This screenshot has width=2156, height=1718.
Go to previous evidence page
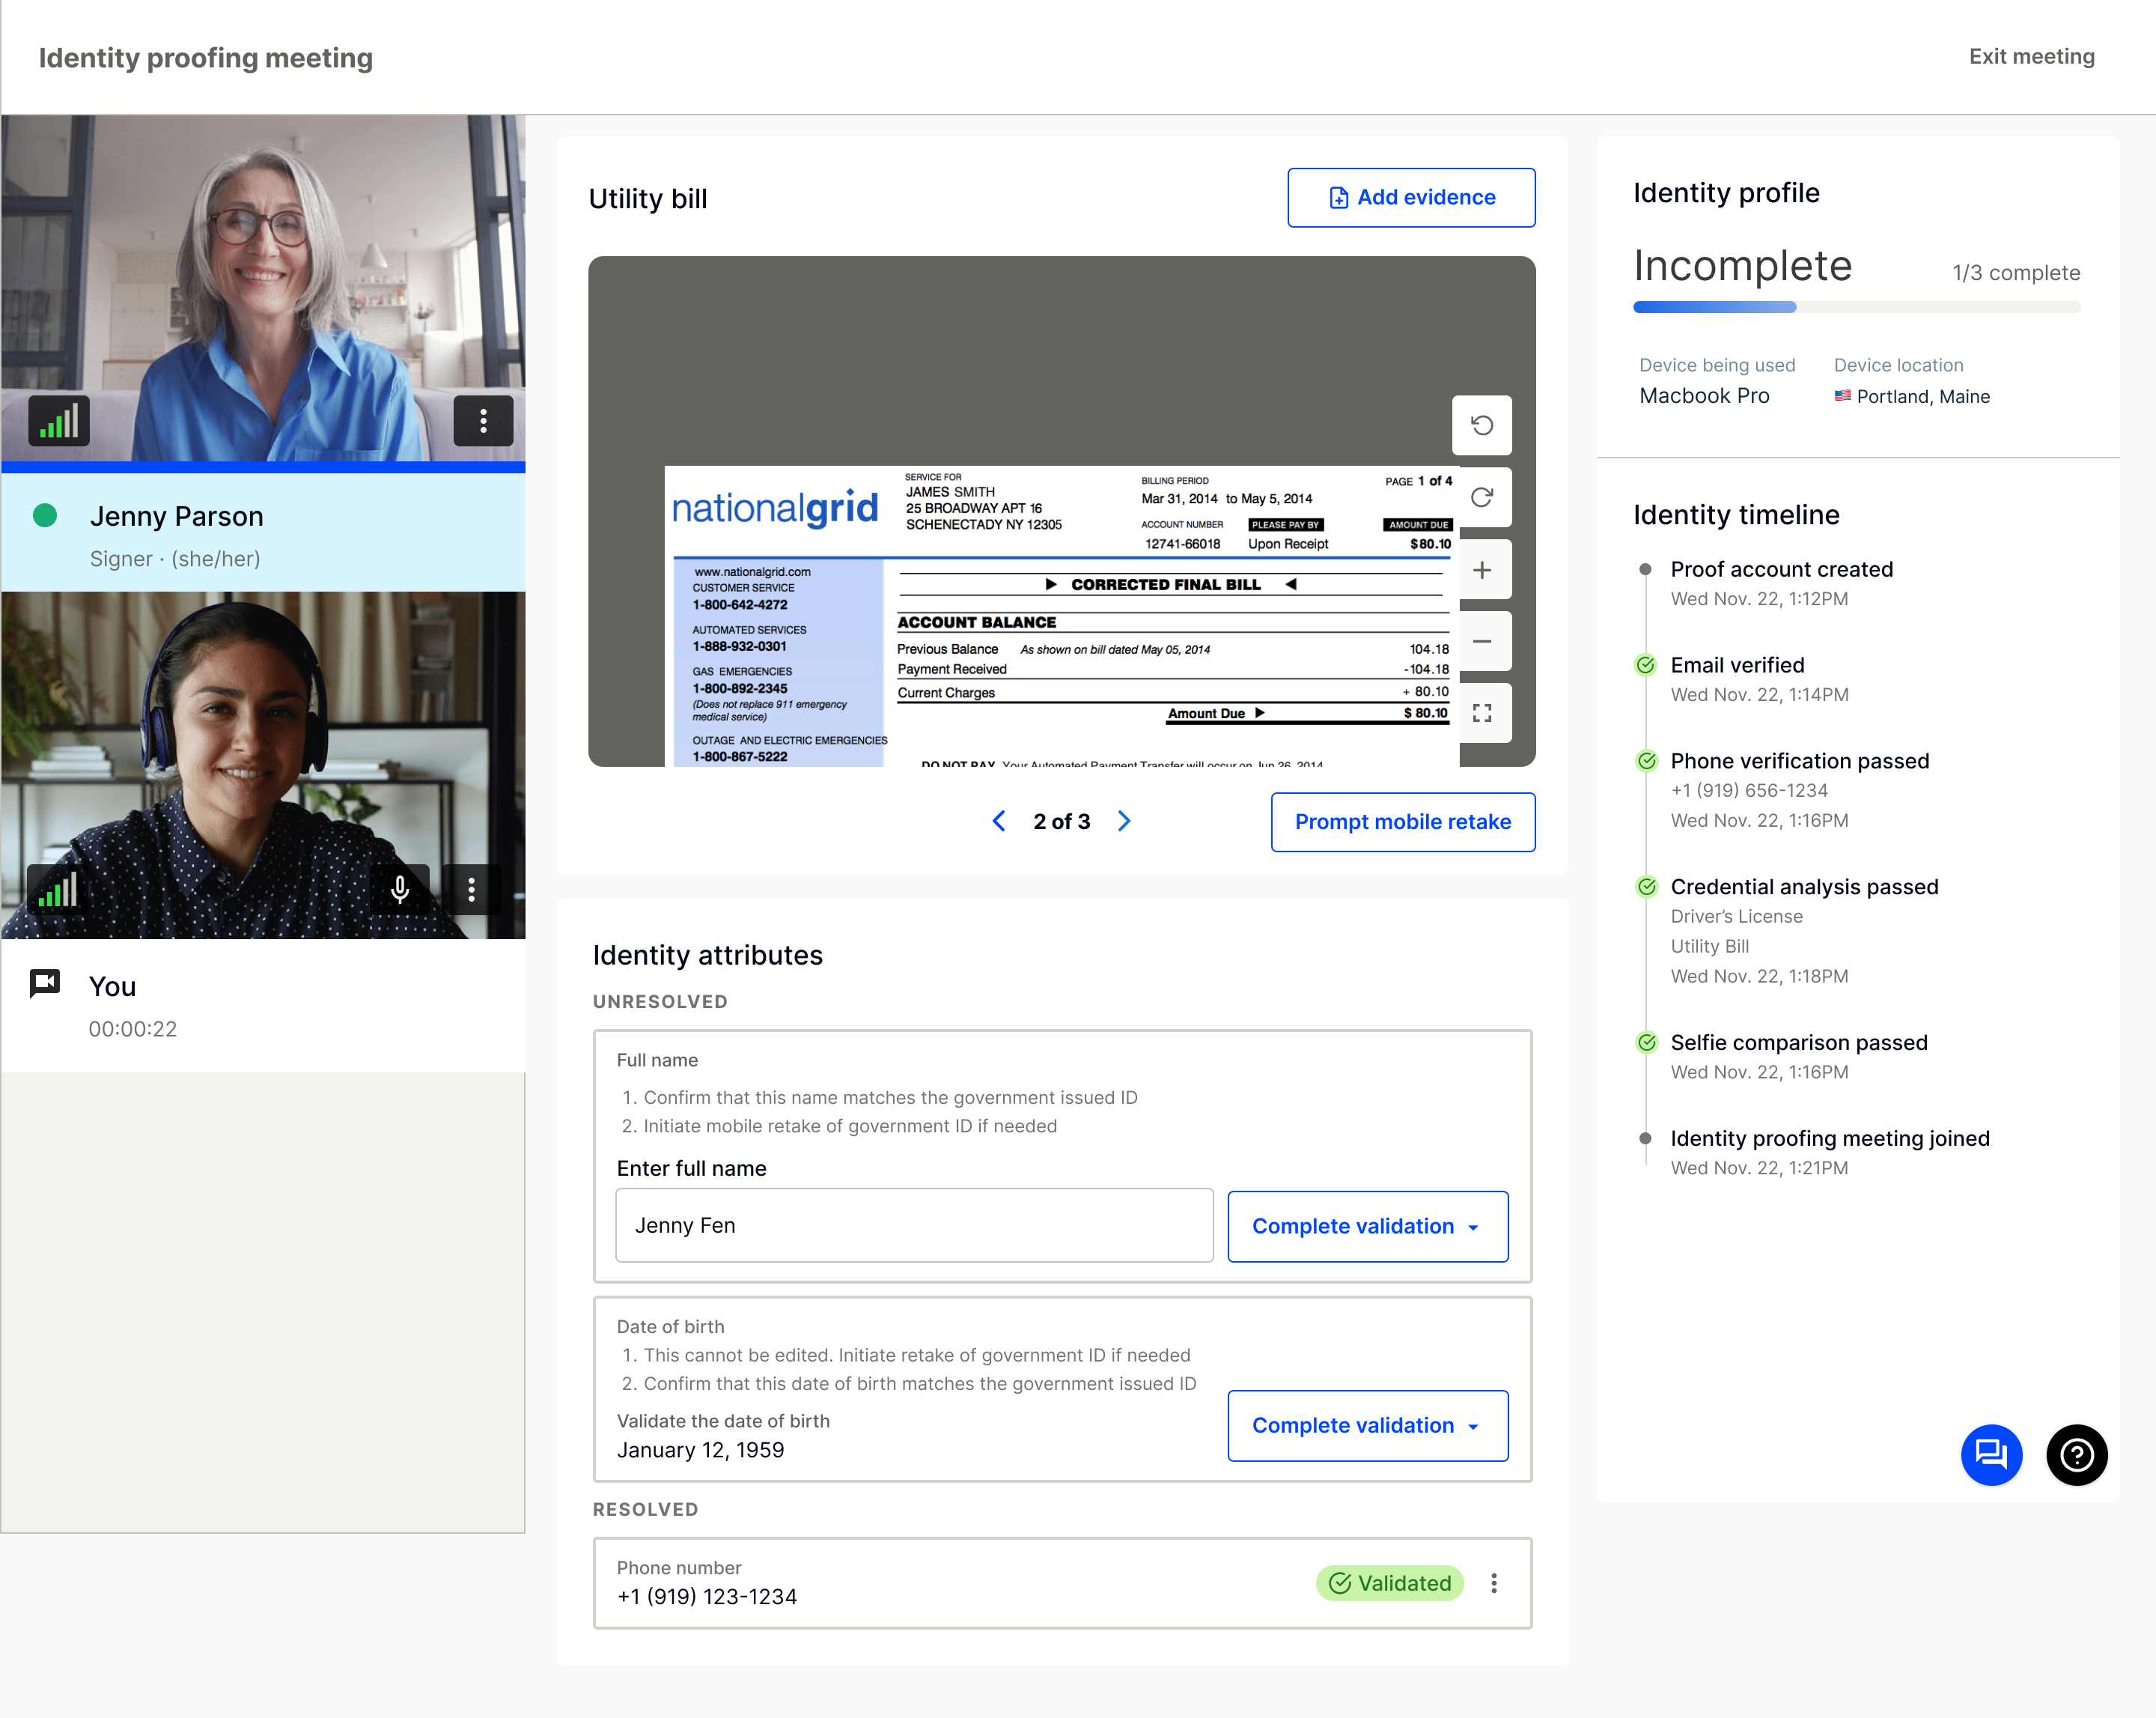coord(999,822)
